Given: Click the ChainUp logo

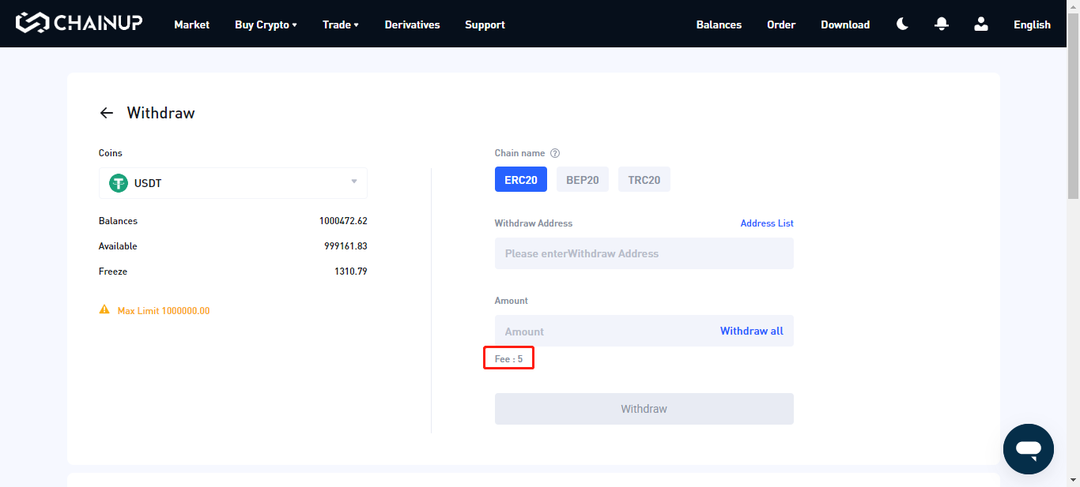Looking at the screenshot, I should pos(79,23).
